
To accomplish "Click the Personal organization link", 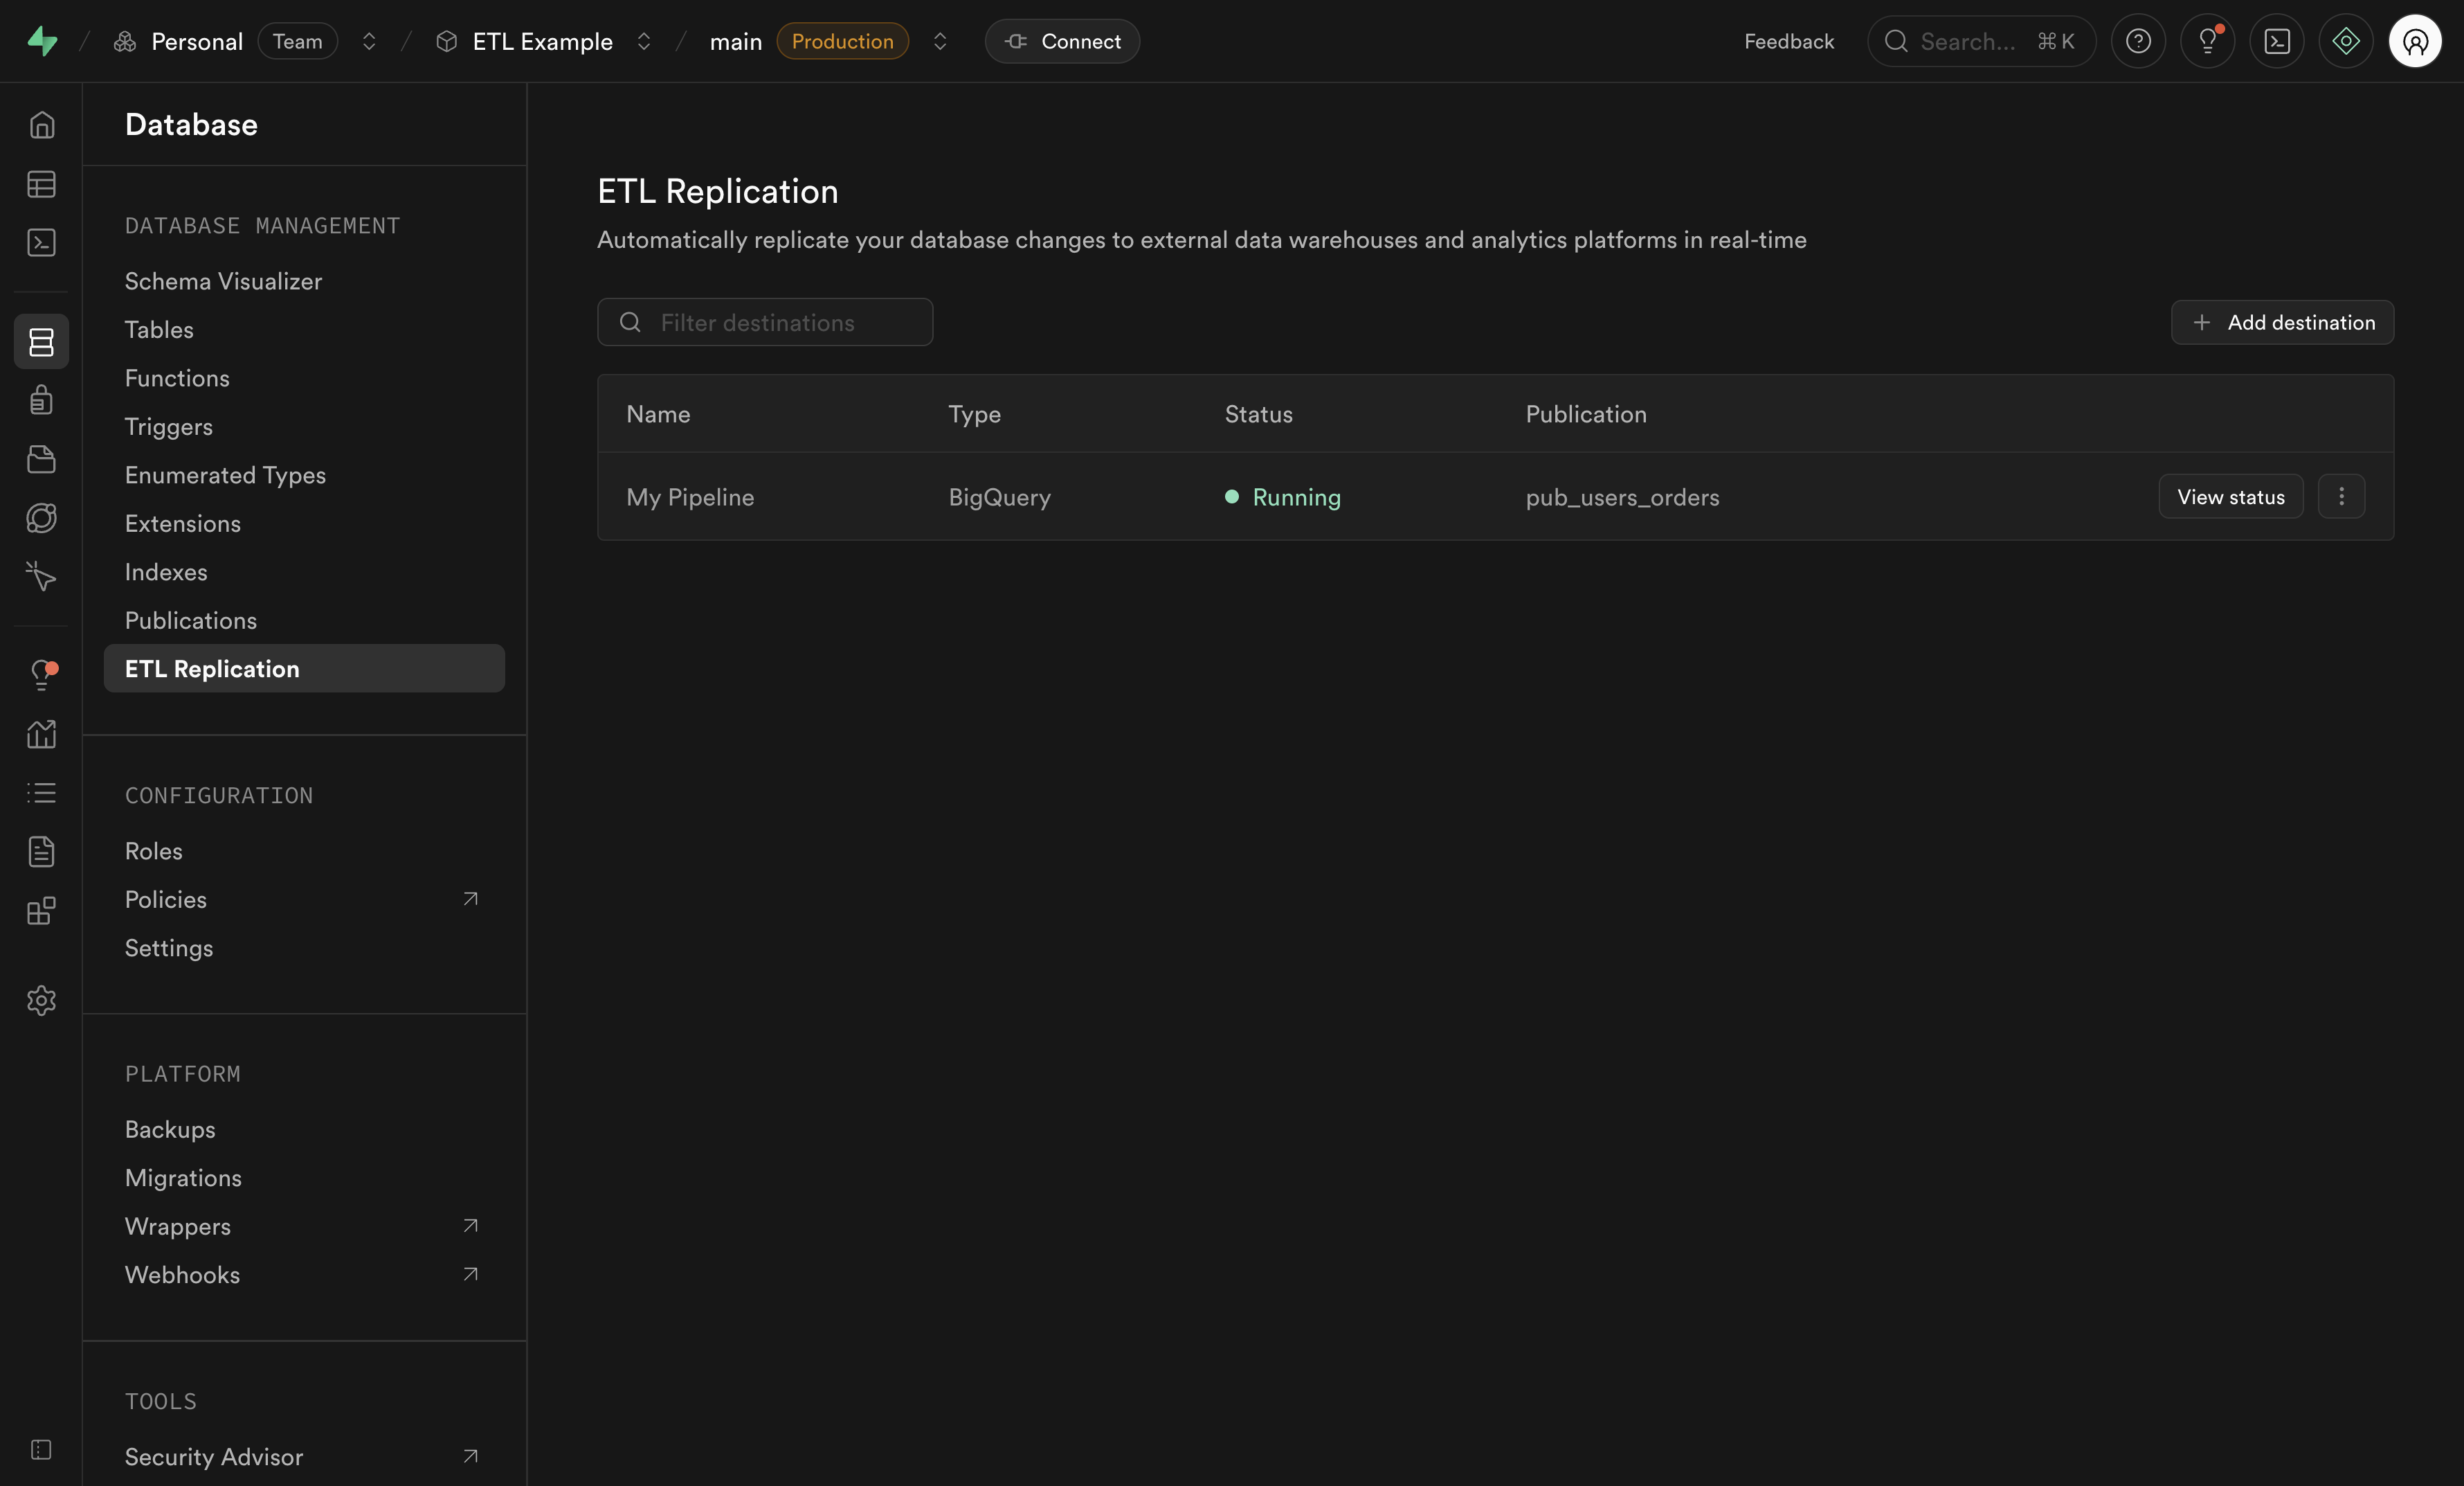I will point(197,41).
